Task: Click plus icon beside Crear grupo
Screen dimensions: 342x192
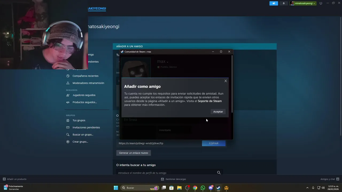Action: pos(68,142)
